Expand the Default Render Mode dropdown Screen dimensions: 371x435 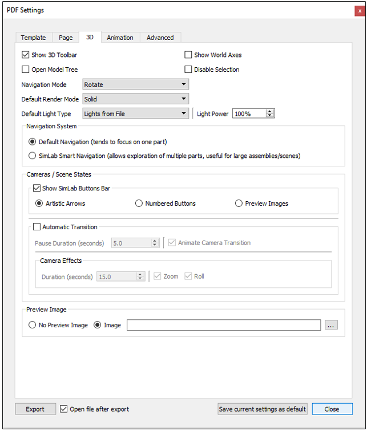click(x=136, y=99)
